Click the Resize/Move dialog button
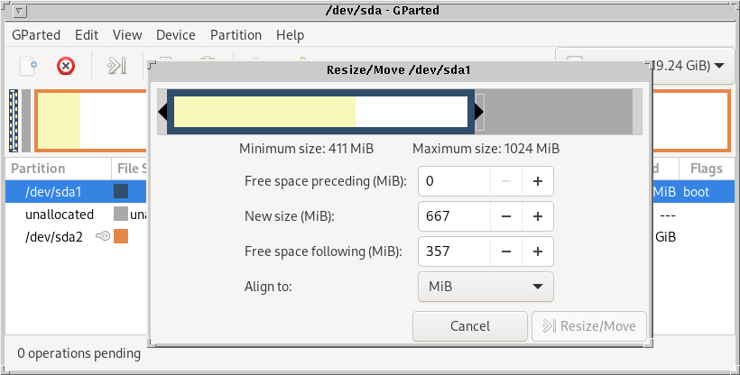Image resolution: width=740 pixels, height=375 pixels. click(589, 326)
